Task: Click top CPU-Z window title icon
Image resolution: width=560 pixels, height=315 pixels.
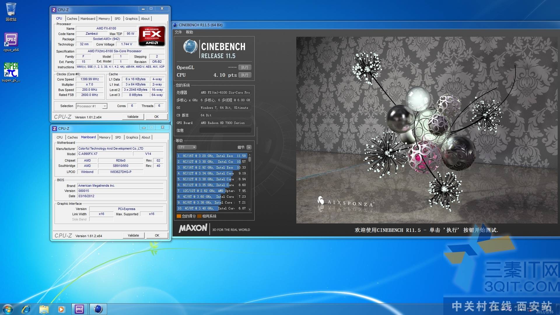Action: [54, 10]
